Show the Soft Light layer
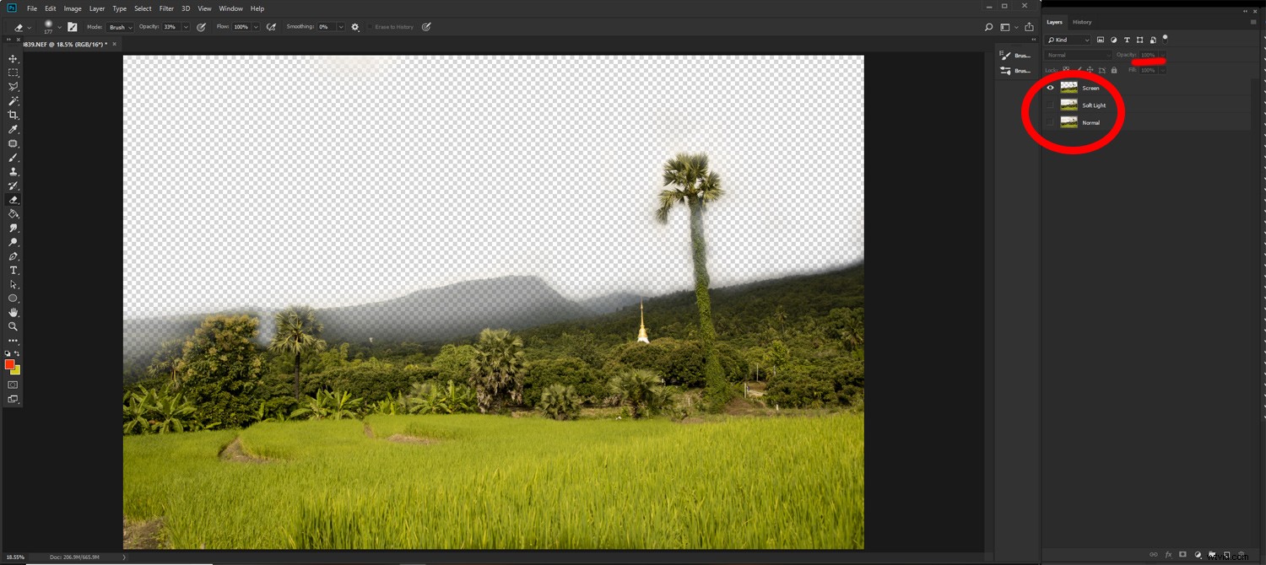This screenshot has height=565, width=1266. [1051, 105]
